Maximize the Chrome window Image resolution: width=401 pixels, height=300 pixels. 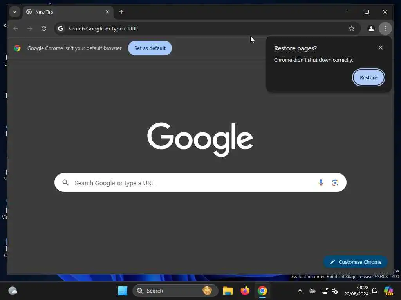tap(367, 12)
